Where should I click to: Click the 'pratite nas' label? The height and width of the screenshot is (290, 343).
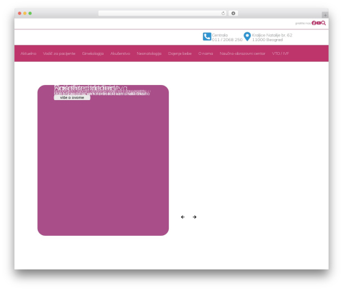click(x=303, y=23)
